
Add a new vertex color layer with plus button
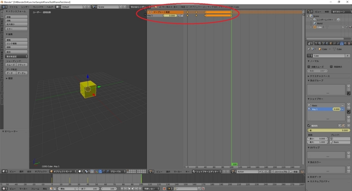click(x=349, y=168)
